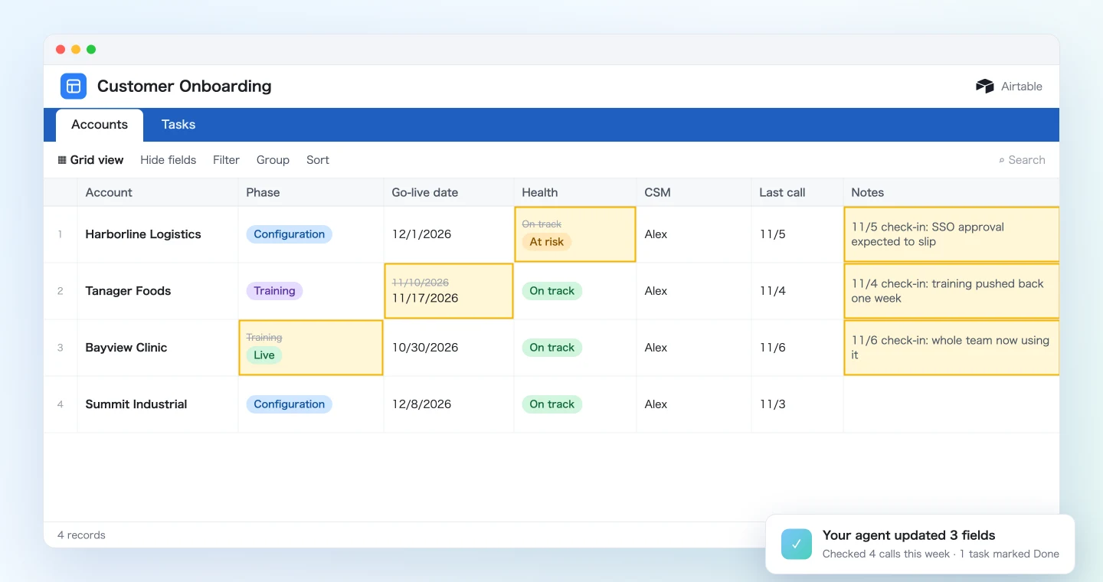Viewport: 1103px width, 582px height.
Task: Click the 4 records count
Action: 81,535
